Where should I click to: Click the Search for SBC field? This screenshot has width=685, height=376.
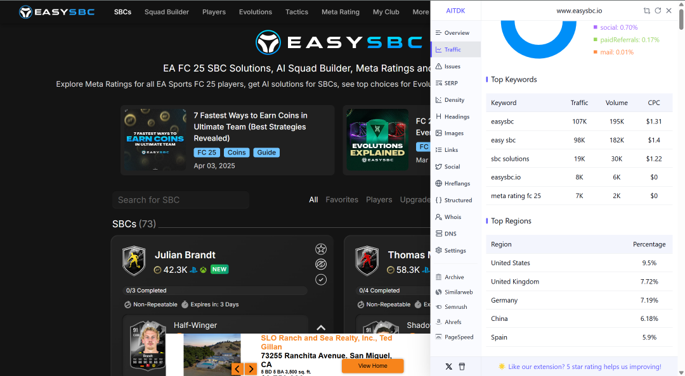point(180,200)
